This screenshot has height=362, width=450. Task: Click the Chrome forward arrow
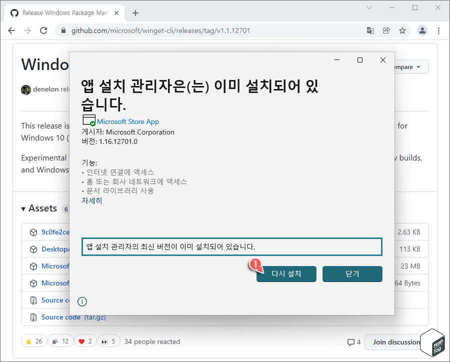coord(27,30)
